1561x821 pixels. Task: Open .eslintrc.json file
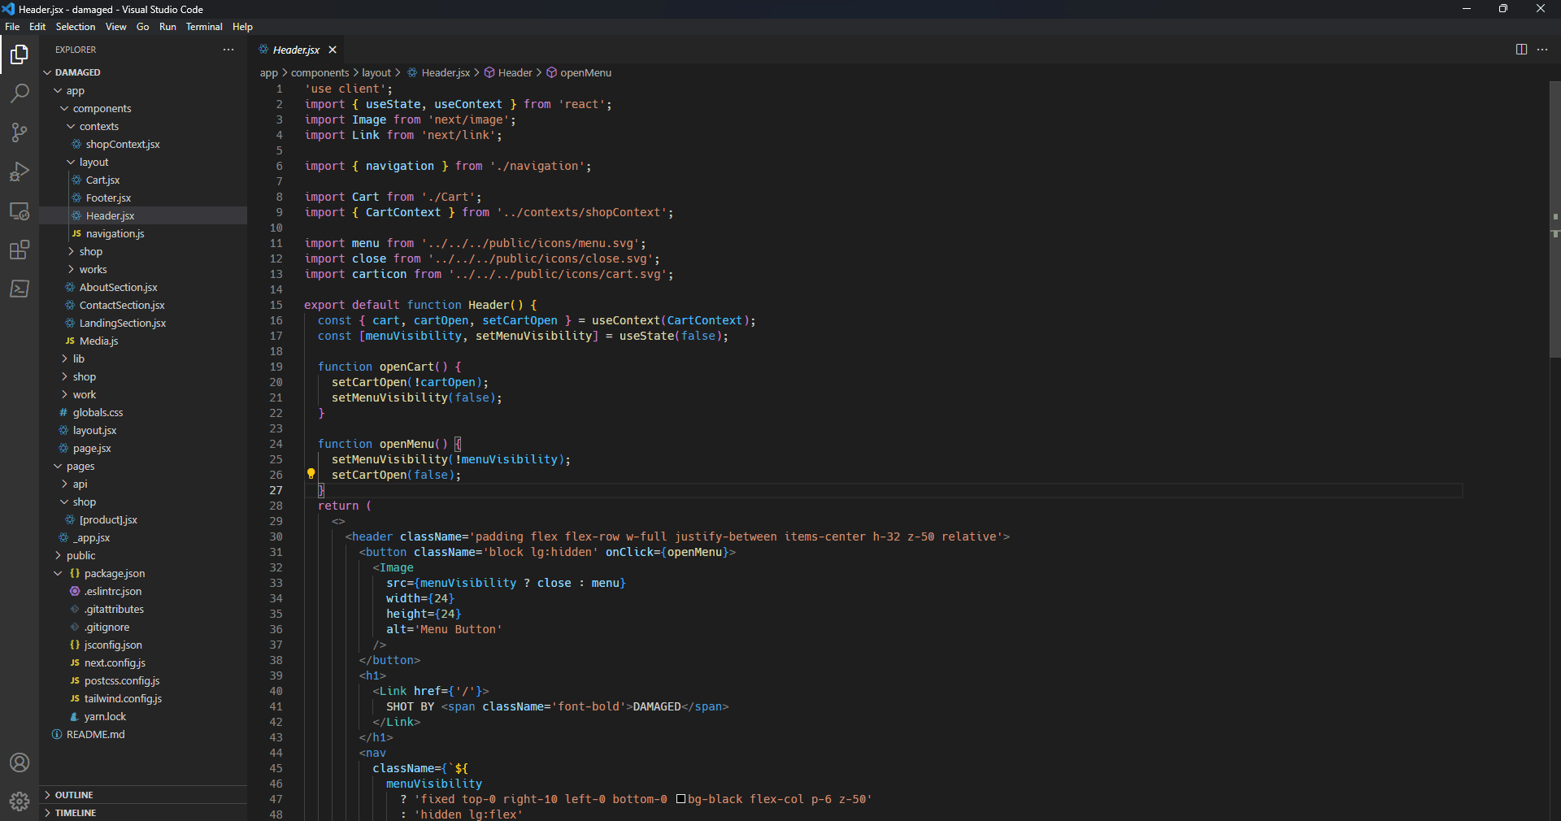tap(143, 591)
